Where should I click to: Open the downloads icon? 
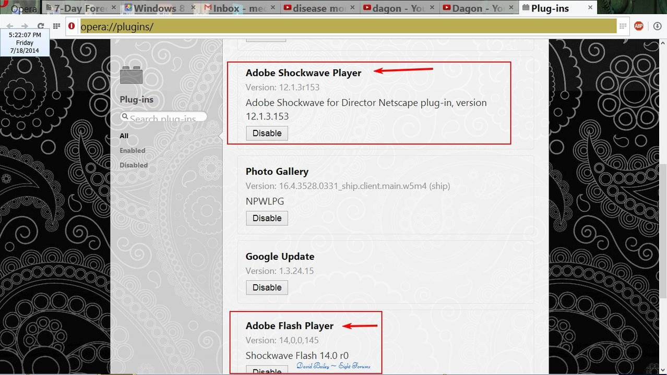click(657, 26)
